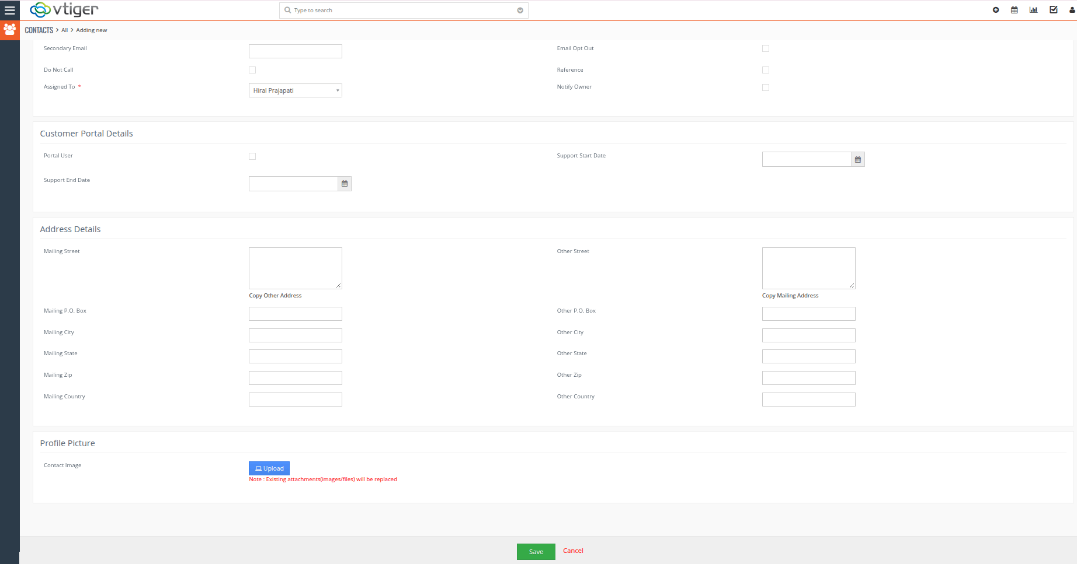Focus the Mailing City field
Viewport: 1077px width, 564px height.
coord(296,335)
